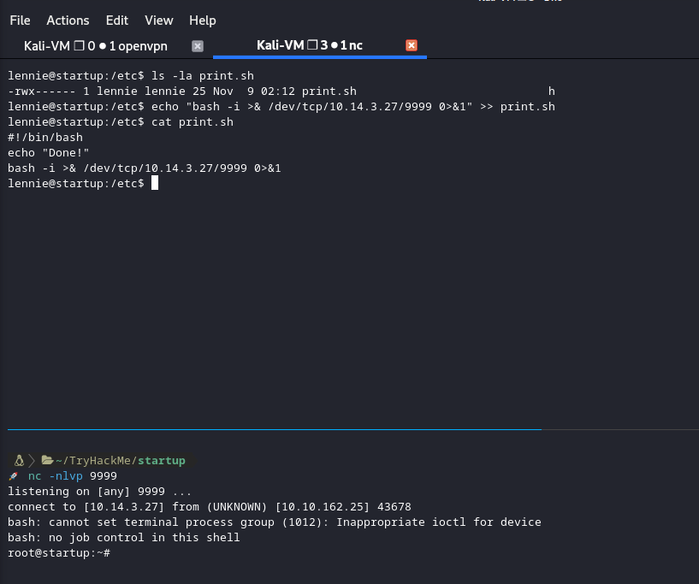Close the nc tab with red X
The height and width of the screenshot is (584, 699).
[x=412, y=45]
